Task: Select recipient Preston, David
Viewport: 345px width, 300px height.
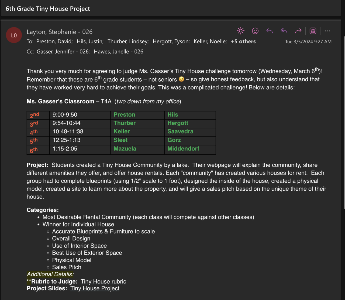Action: tap(54, 41)
